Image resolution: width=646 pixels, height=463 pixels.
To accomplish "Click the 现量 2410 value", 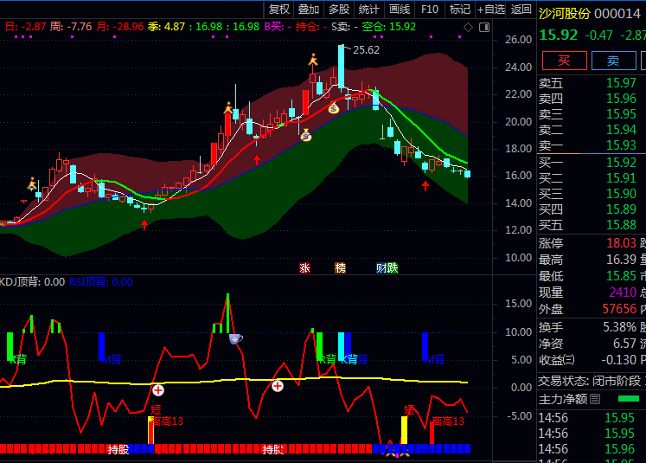I will click(623, 293).
